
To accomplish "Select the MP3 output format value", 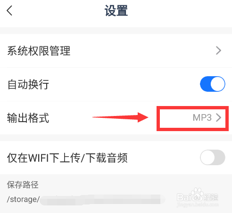I will [x=202, y=117].
